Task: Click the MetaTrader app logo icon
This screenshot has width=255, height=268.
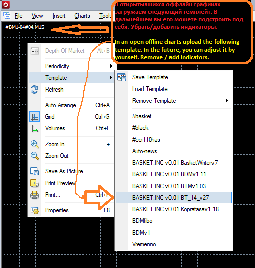Action: tap(6, 4)
